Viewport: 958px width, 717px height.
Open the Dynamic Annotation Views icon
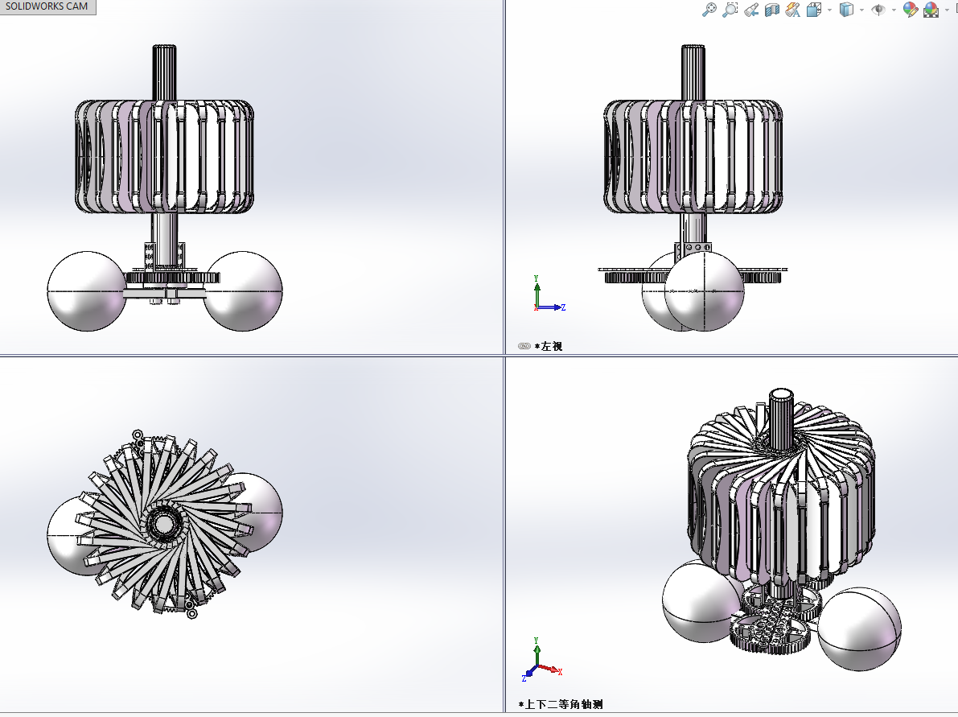pos(793,9)
